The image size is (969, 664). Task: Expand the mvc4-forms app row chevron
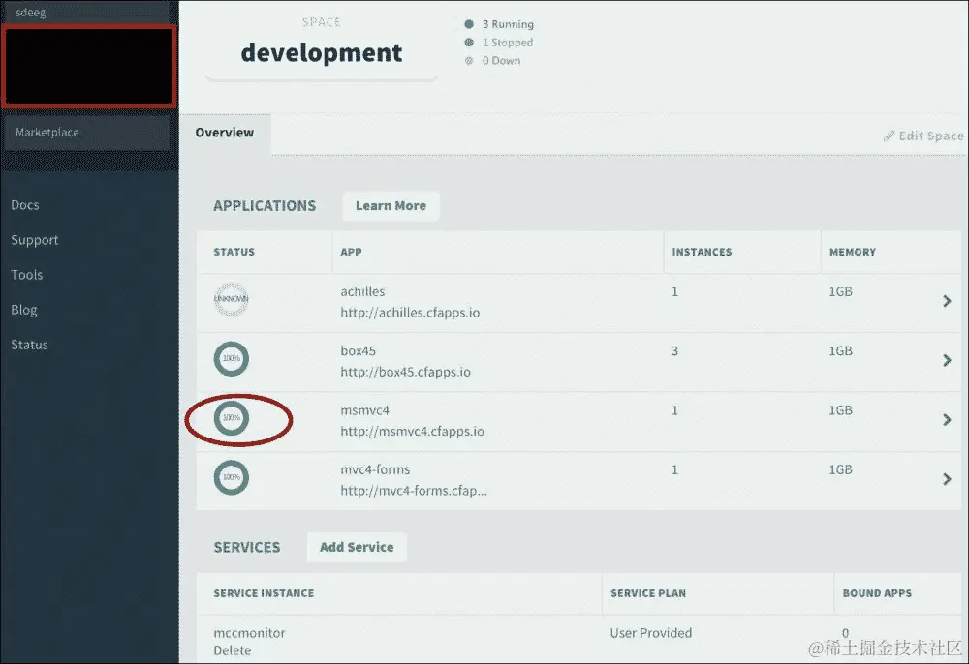(x=947, y=479)
